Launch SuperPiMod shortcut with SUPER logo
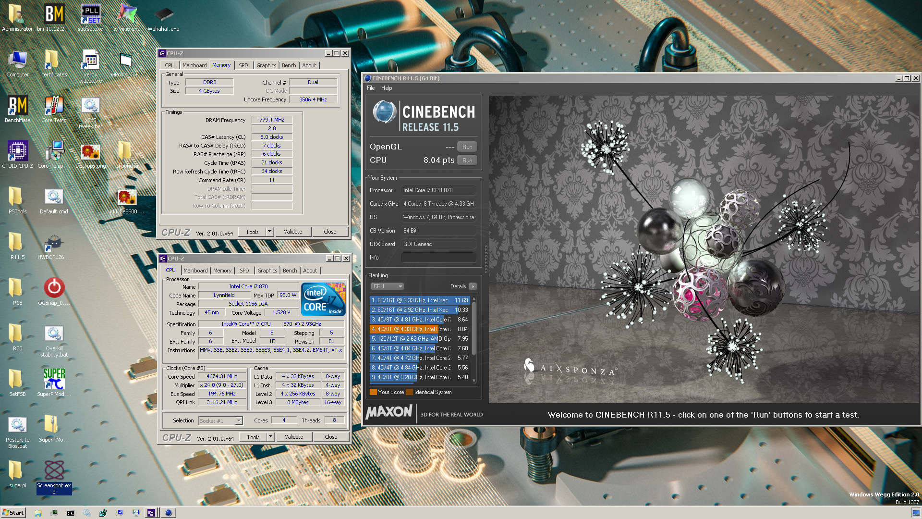This screenshot has height=519, width=922. pyautogui.click(x=54, y=383)
